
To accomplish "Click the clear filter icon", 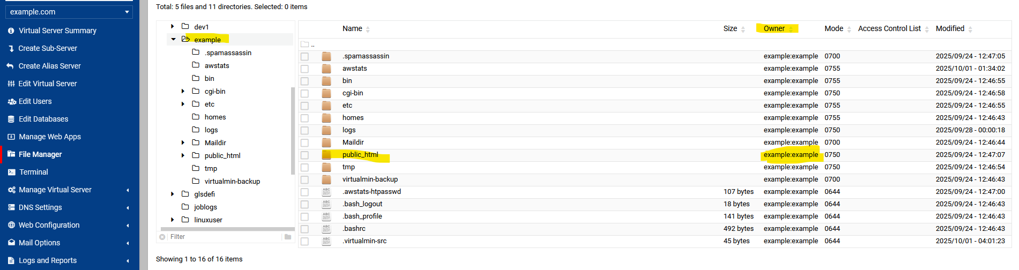I will coord(162,237).
